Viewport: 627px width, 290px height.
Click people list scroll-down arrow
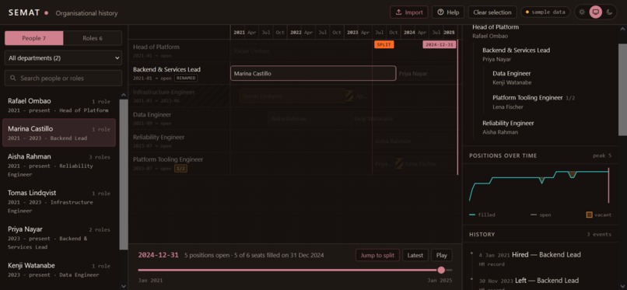pyautogui.click(x=124, y=286)
